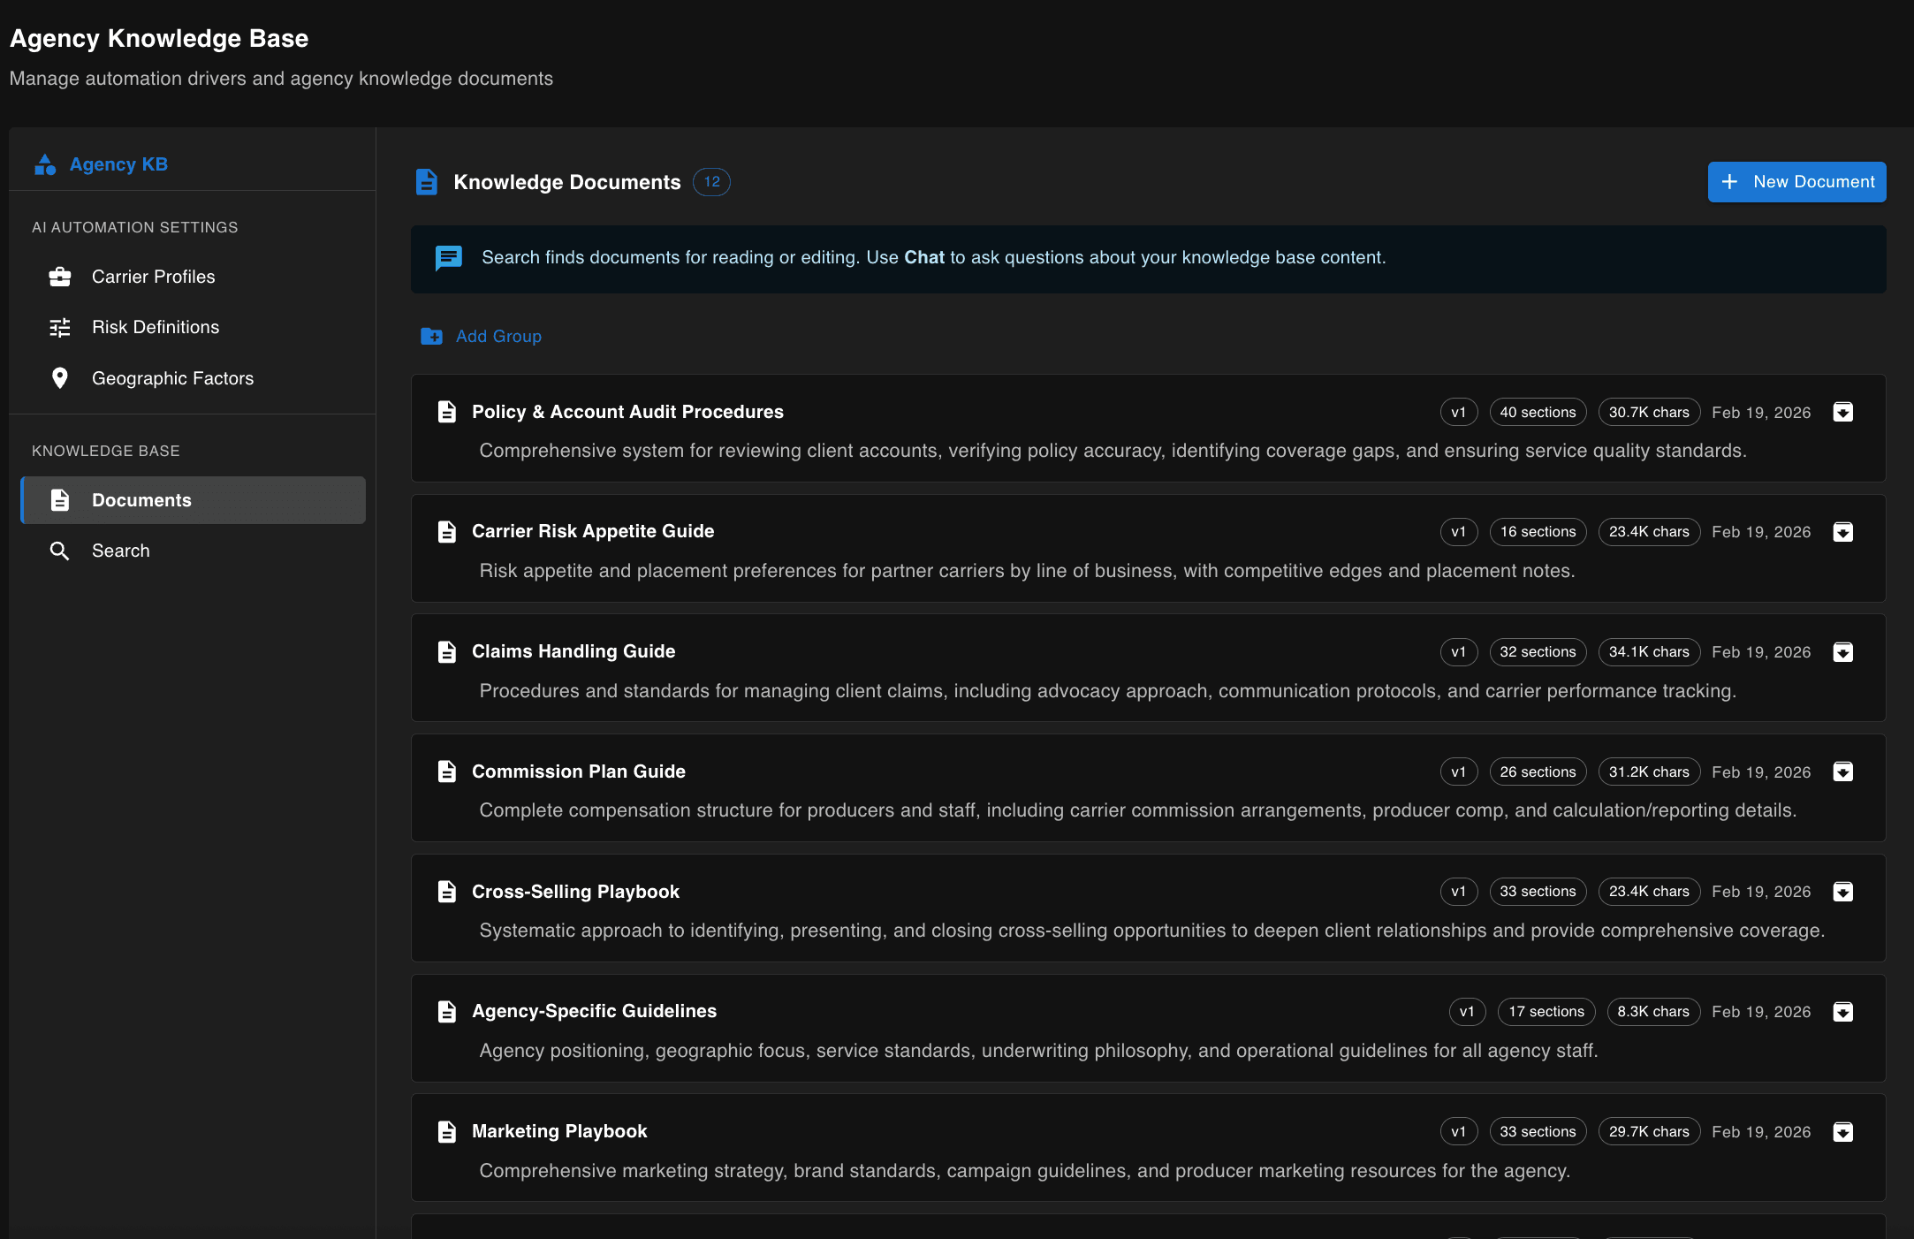Click the file icon beside Marketing Playbook
Image resolution: width=1914 pixels, height=1239 pixels.
pyautogui.click(x=447, y=1132)
